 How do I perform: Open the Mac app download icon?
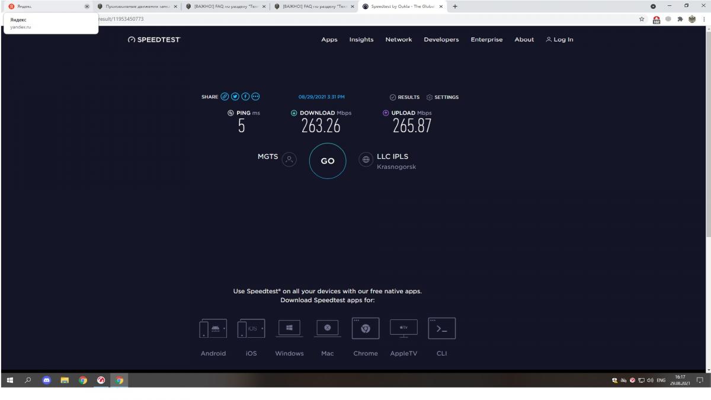click(327, 328)
